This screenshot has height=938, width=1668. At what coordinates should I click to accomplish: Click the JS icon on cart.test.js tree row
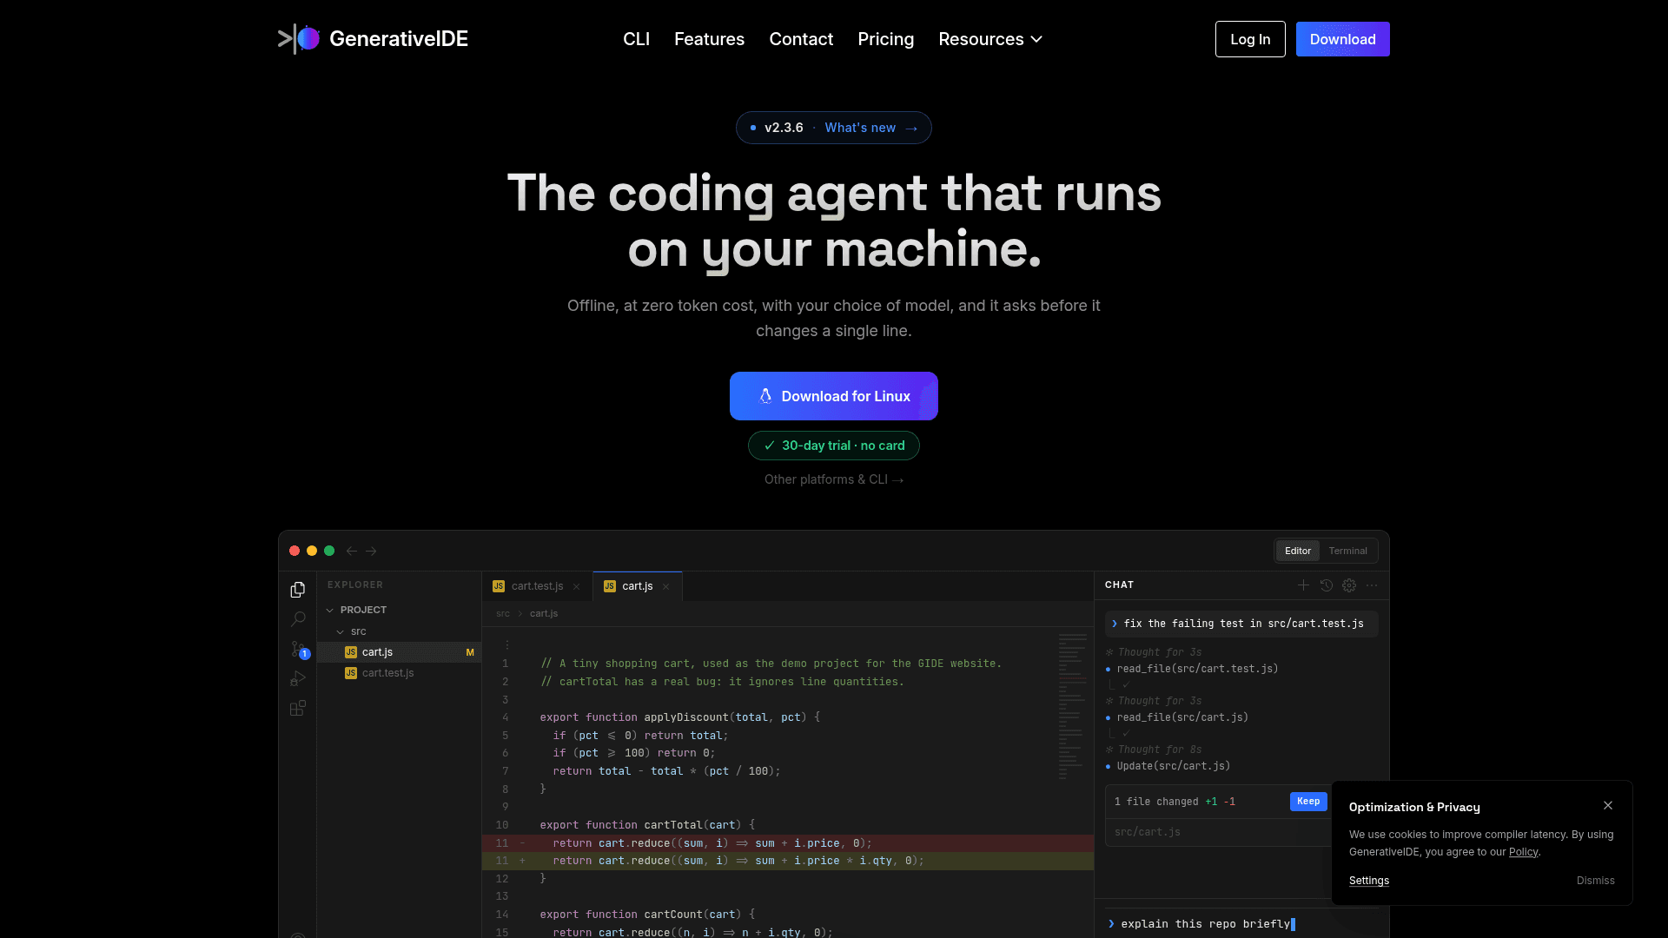[351, 673]
